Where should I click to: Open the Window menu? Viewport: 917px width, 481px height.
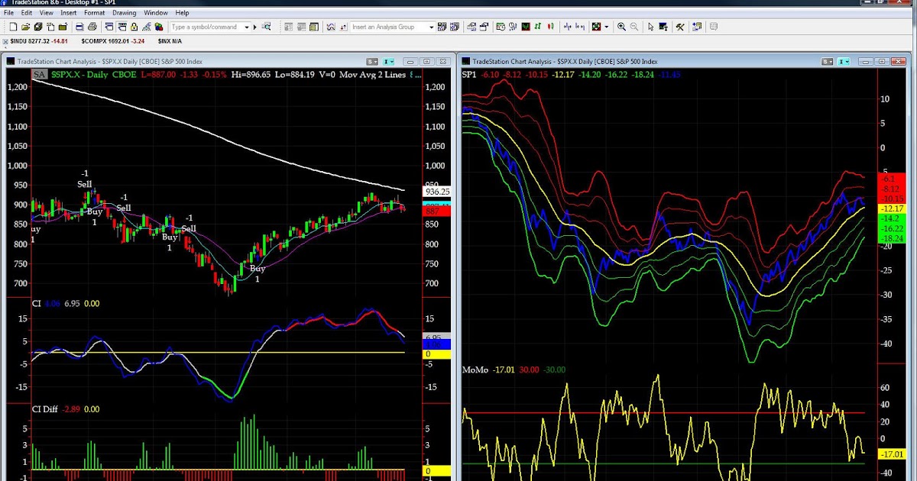coord(156,13)
